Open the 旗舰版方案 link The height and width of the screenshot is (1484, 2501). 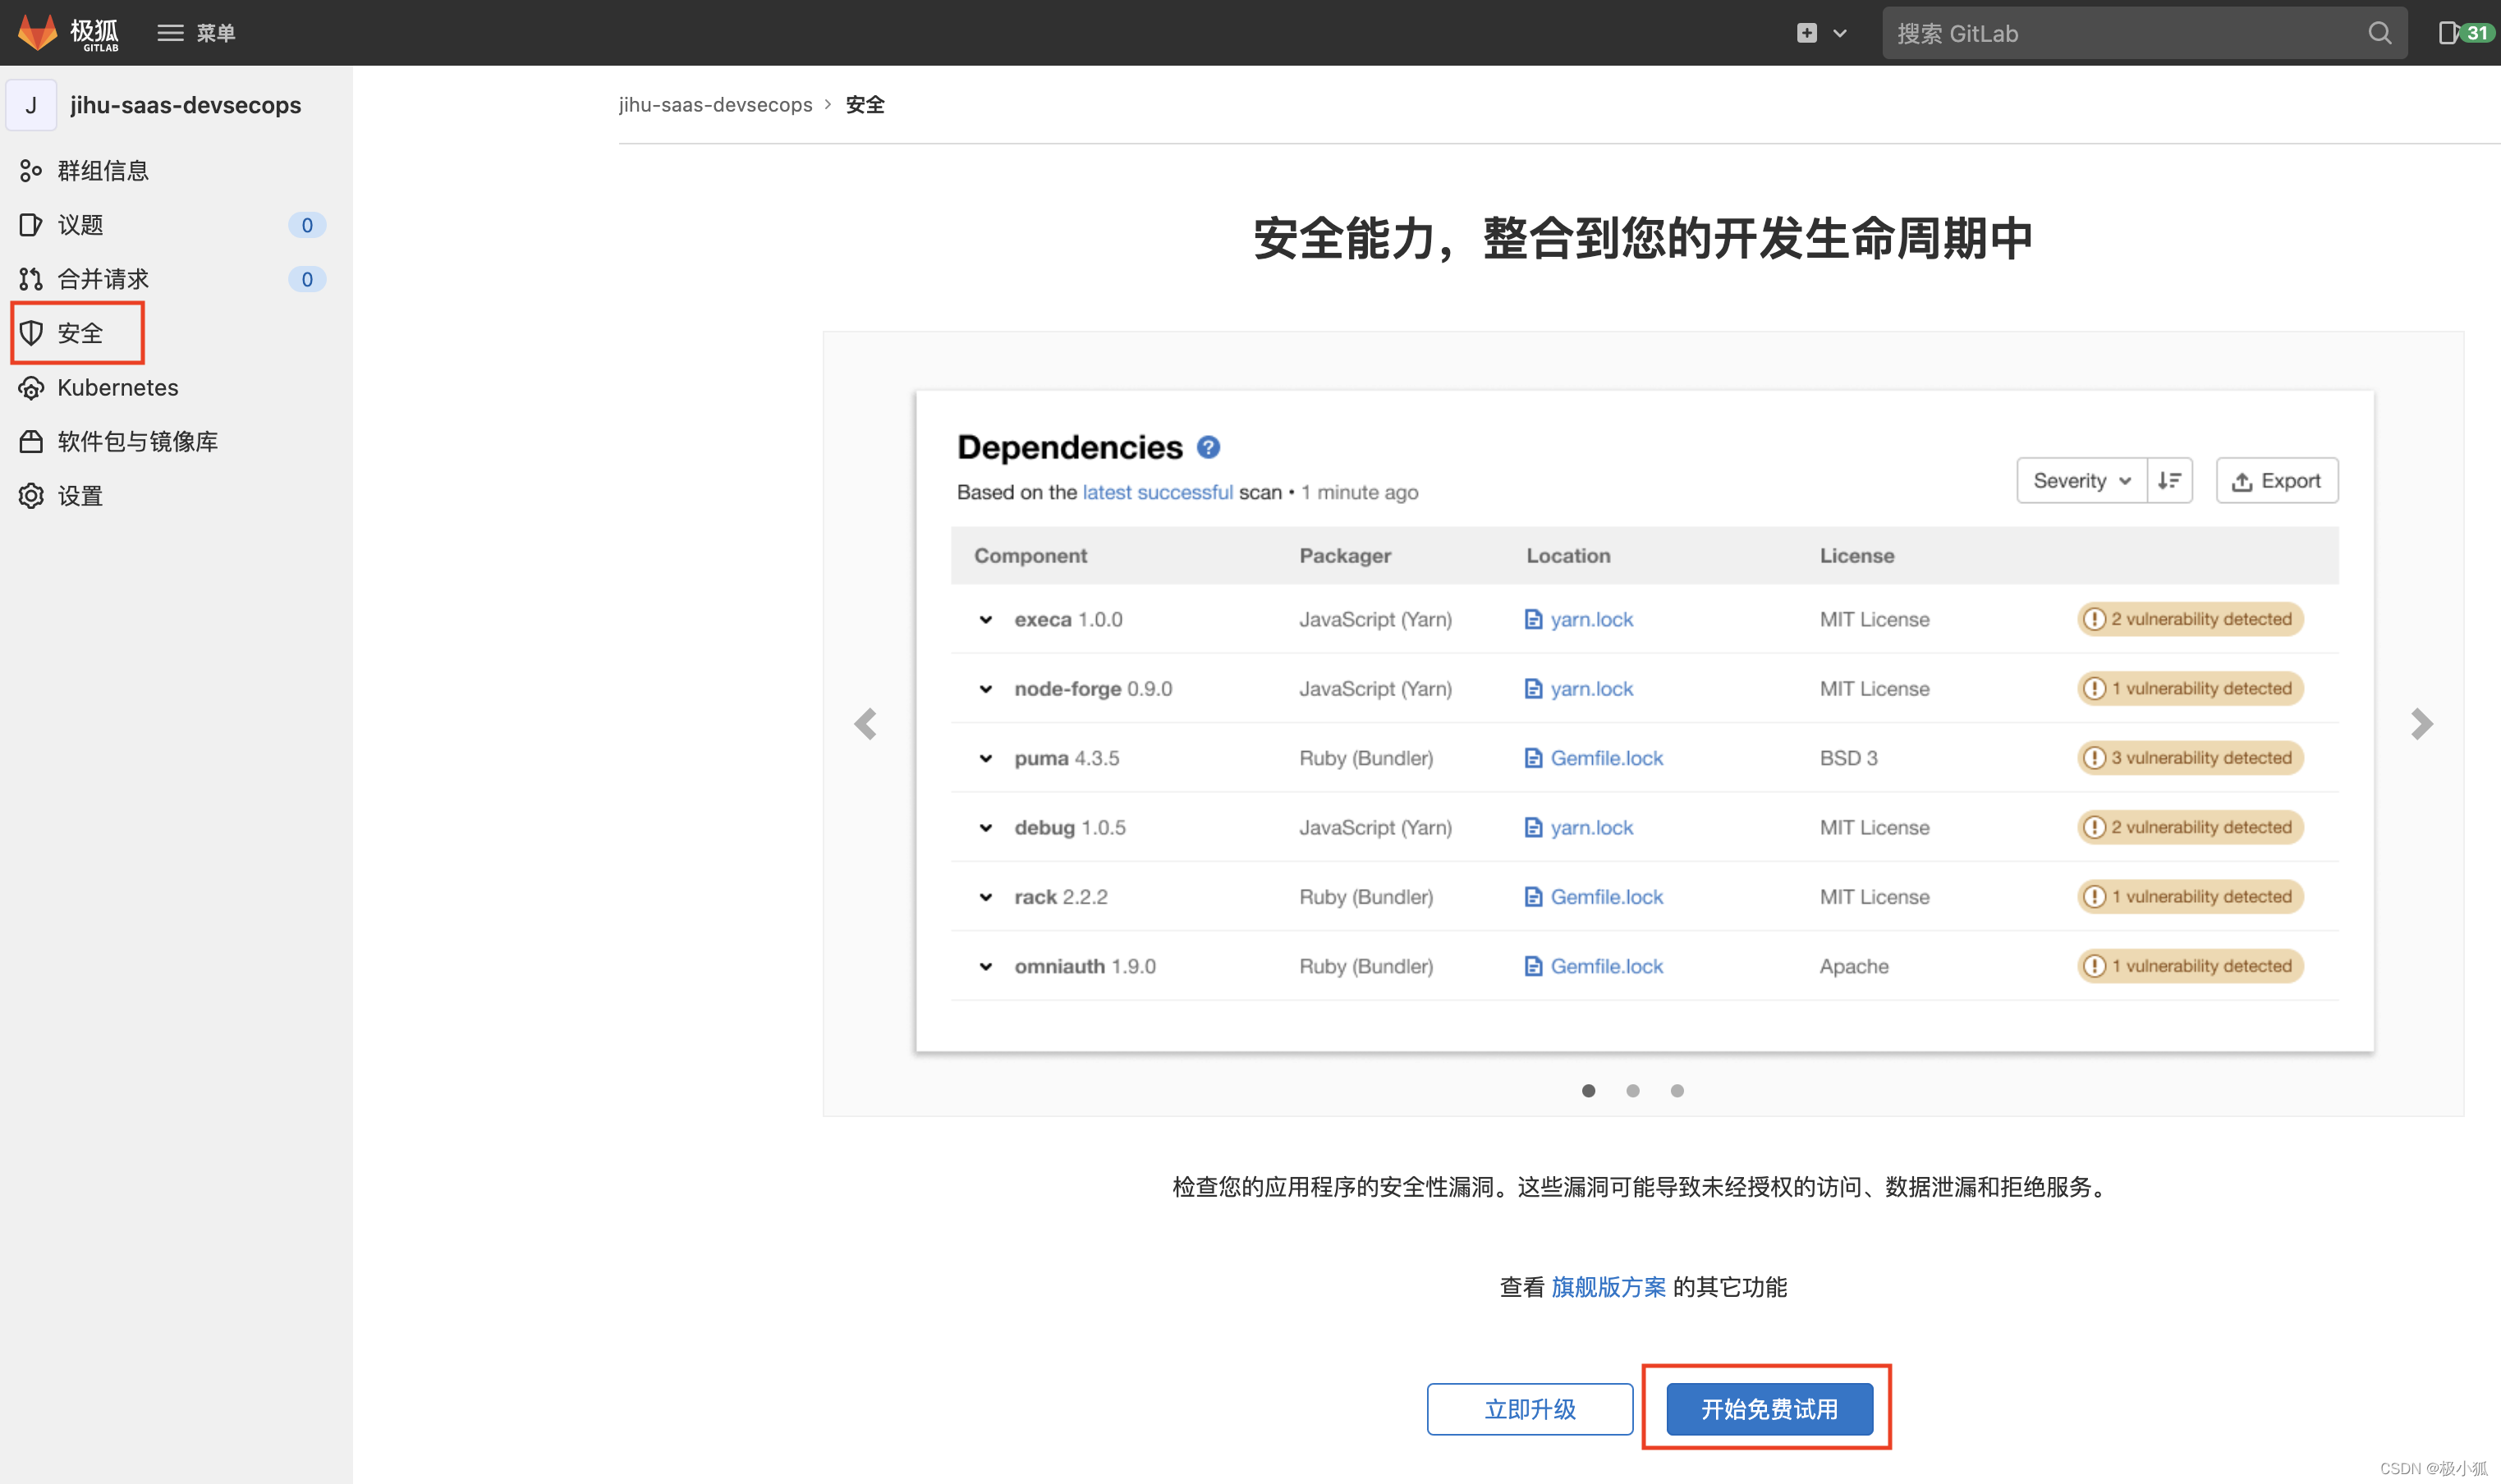(x=1608, y=1287)
